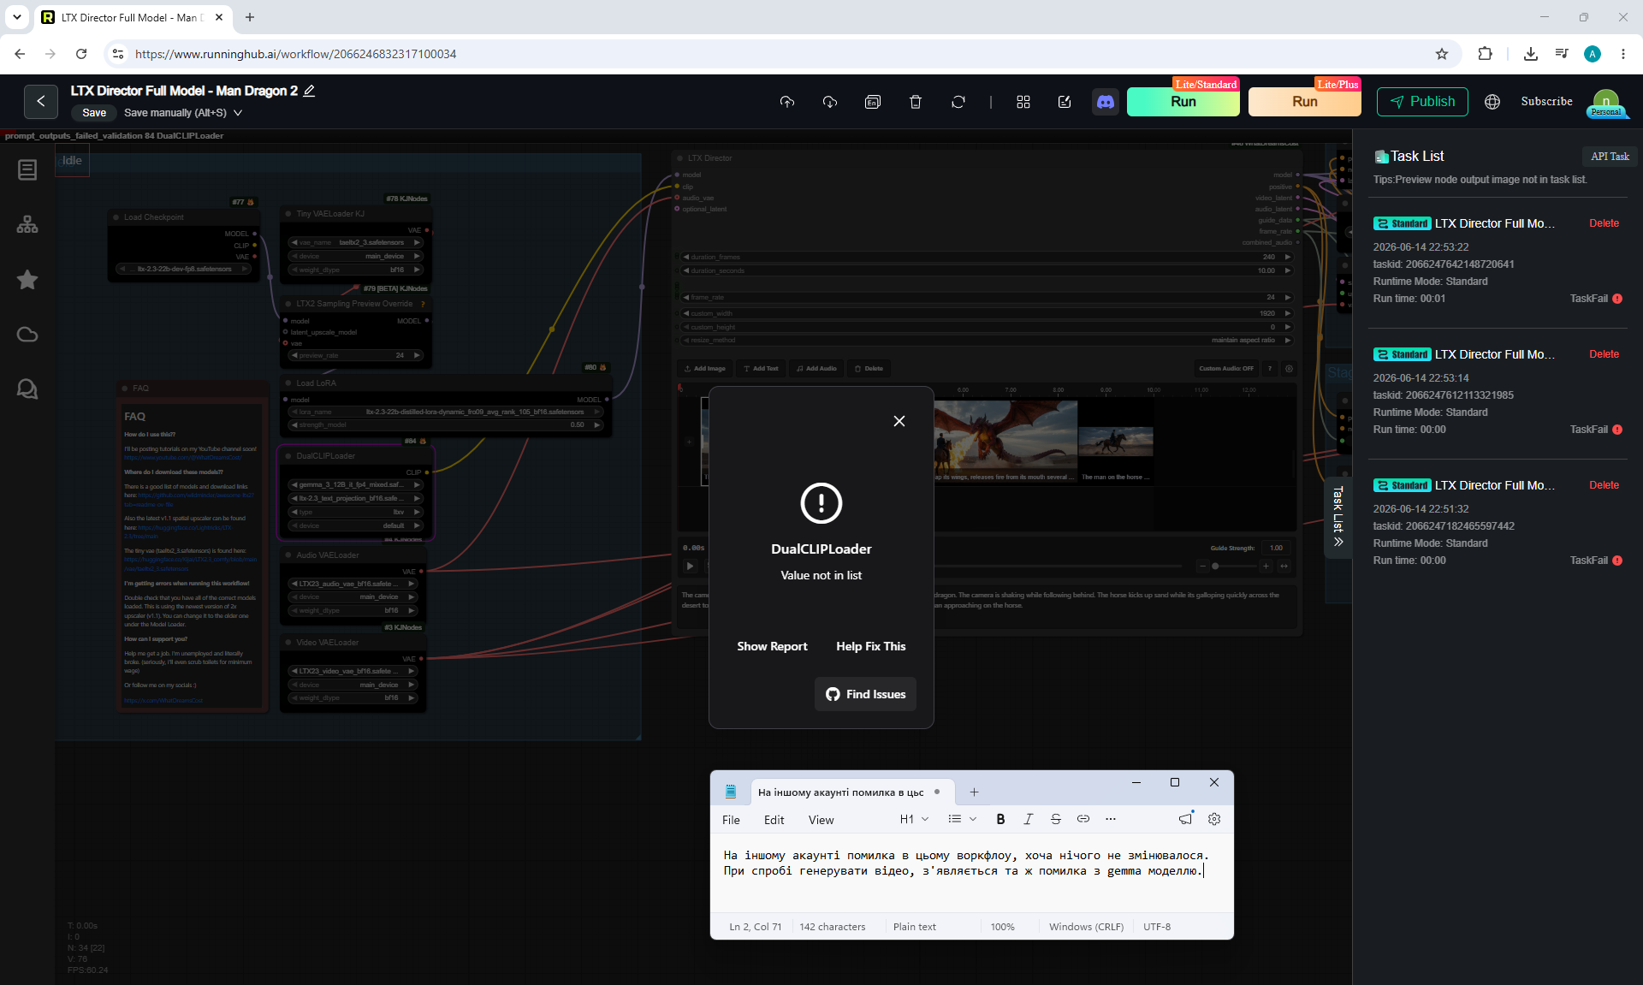Go back with the left arrow button
The width and height of the screenshot is (1643, 985).
pos(41,101)
